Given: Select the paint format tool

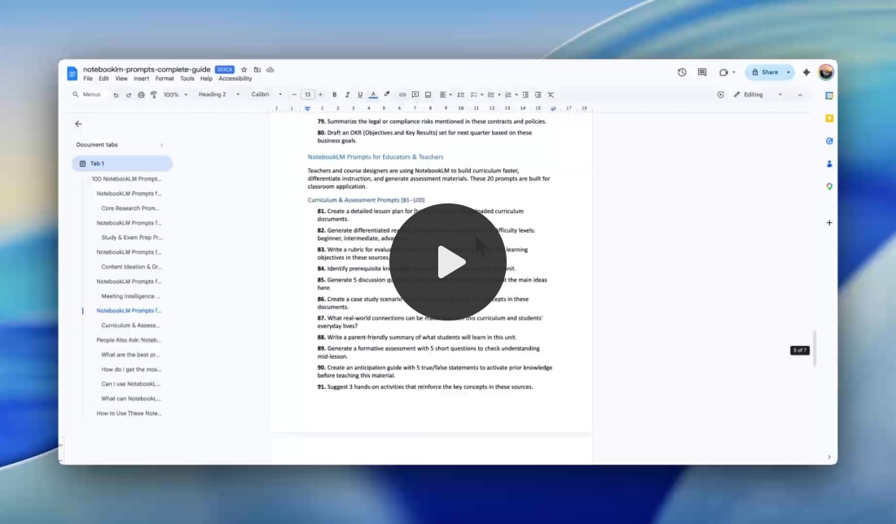Looking at the screenshot, I should (154, 95).
